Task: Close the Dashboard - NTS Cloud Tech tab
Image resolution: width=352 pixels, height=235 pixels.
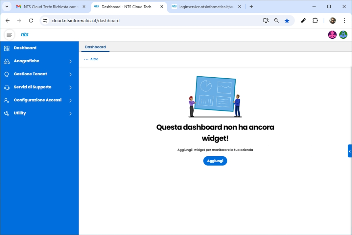Action: point(162,7)
